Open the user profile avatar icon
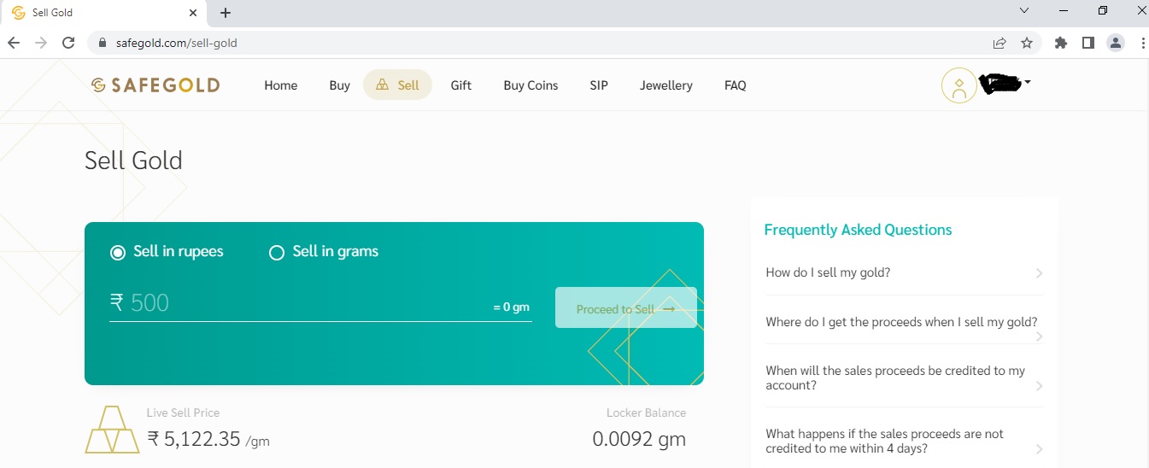The image size is (1149, 468). click(x=958, y=85)
